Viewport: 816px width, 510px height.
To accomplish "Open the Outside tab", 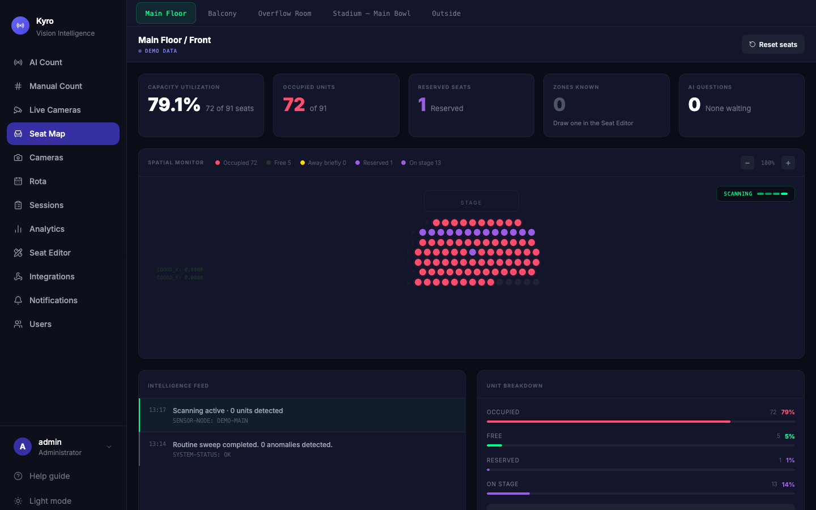I will click(447, 13).
